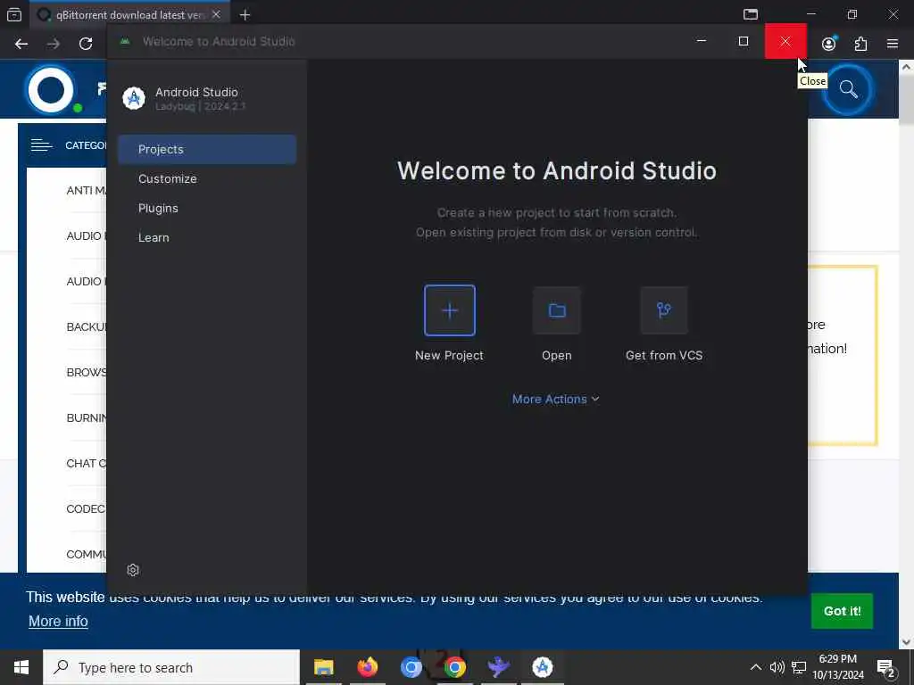914x685 pixels.
Task: Maximize the Android Studio welcome window
Action: pos(744,41)
